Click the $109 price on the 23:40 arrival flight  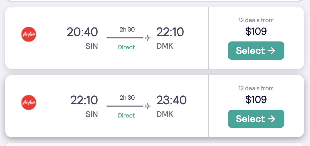(x=256, y=99)
